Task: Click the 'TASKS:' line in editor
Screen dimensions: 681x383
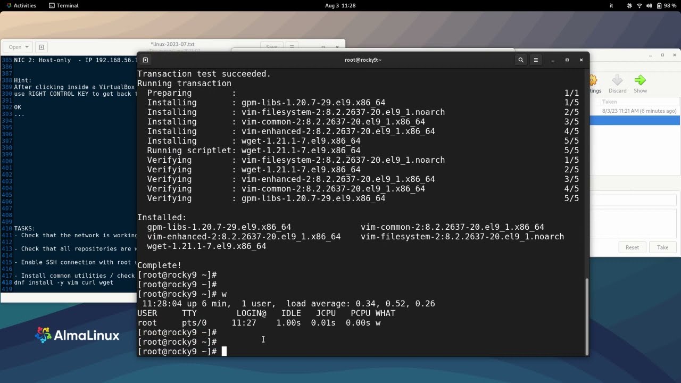Action: click(24, 228)
